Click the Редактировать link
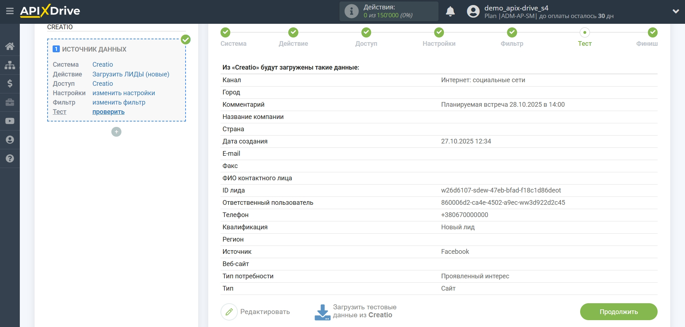 click(x=265, y=312)
